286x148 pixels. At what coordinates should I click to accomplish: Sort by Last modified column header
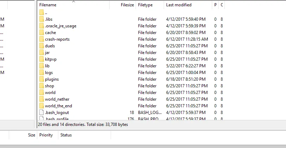click(x=179, y=5)
